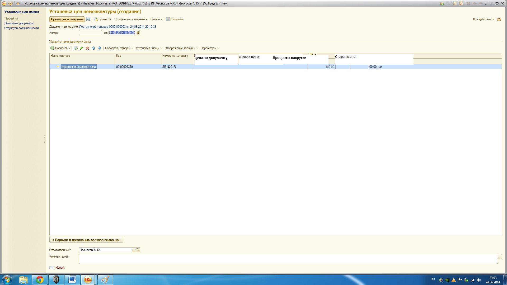
Task: Click magnifier icon beside Ответственный field
Action: (138, 250)
